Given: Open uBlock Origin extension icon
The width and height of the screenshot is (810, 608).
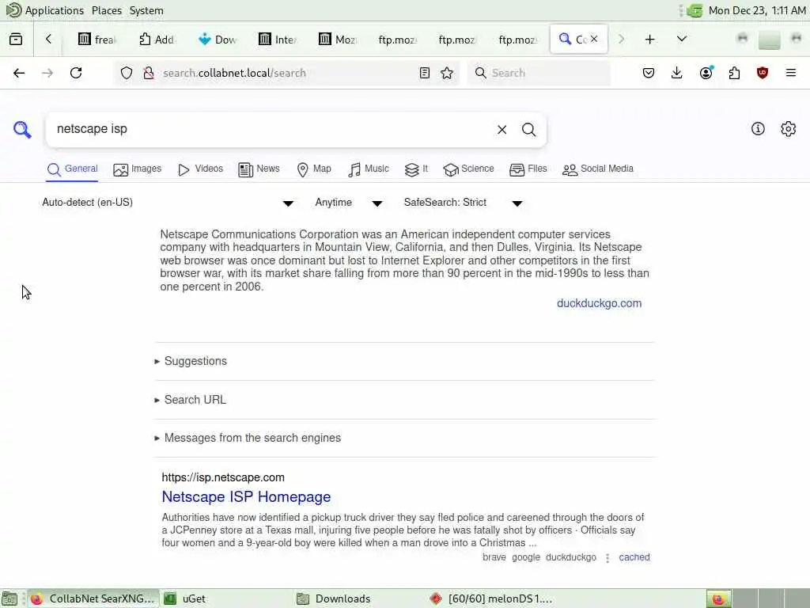Looking at the screenshot, I should [763, 73].
